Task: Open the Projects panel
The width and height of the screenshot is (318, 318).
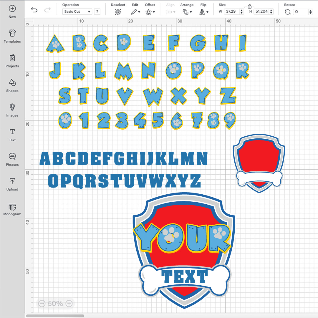Action: (x=12, y=60)
